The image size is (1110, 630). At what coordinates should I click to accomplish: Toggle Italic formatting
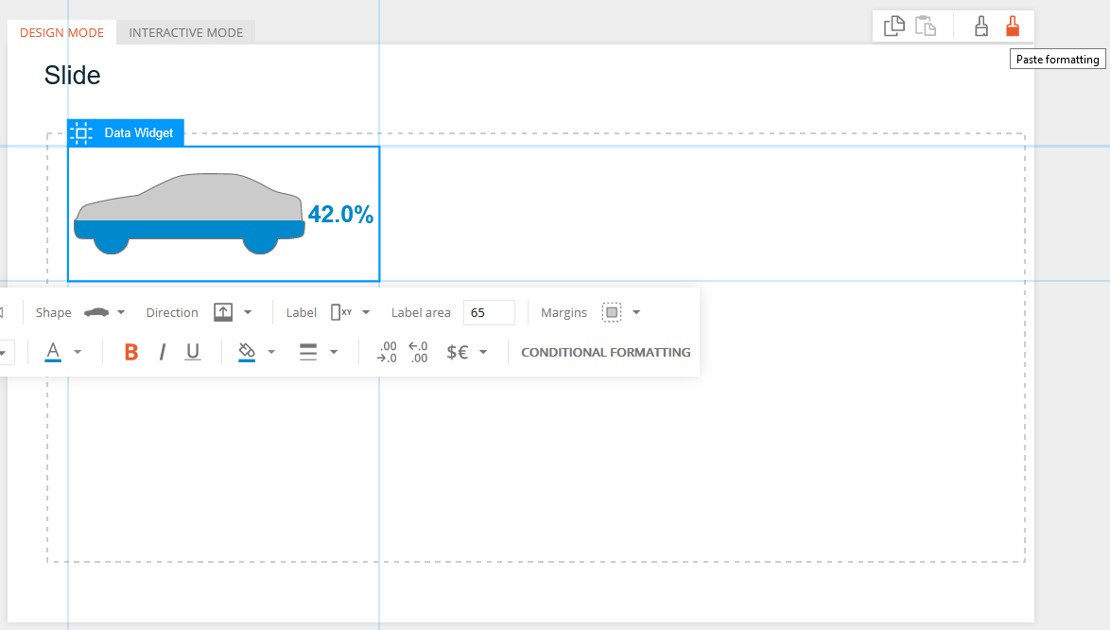click(x=162, y=352)
